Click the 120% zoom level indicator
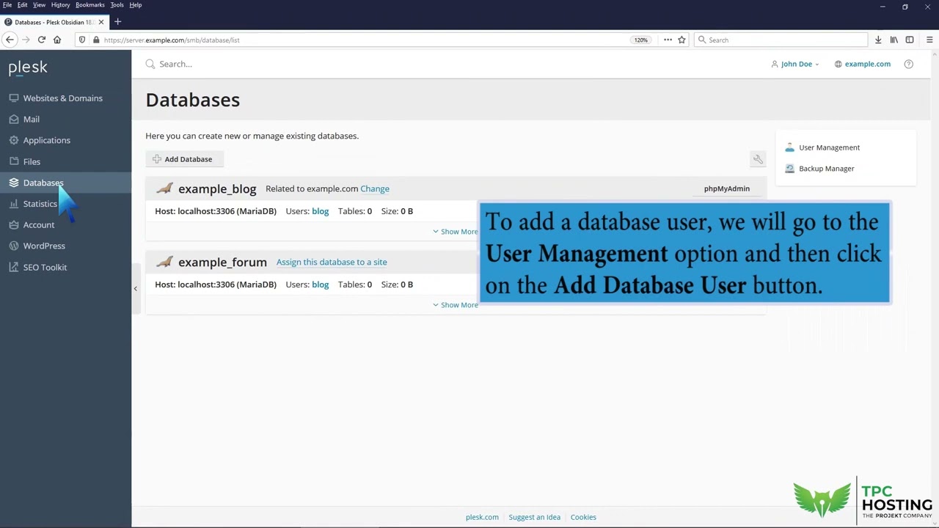This screenshot has height=528, width=939. tap(641, 40)
